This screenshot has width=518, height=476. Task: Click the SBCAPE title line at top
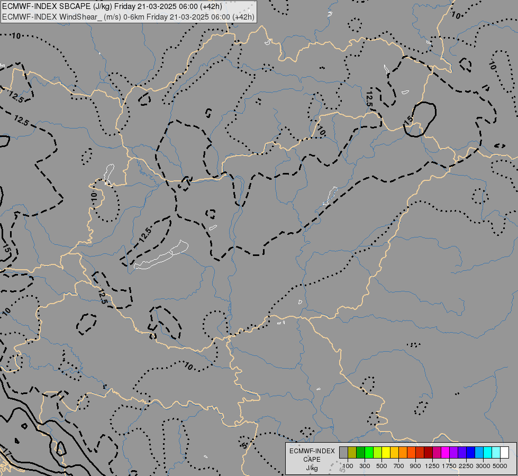112,6
